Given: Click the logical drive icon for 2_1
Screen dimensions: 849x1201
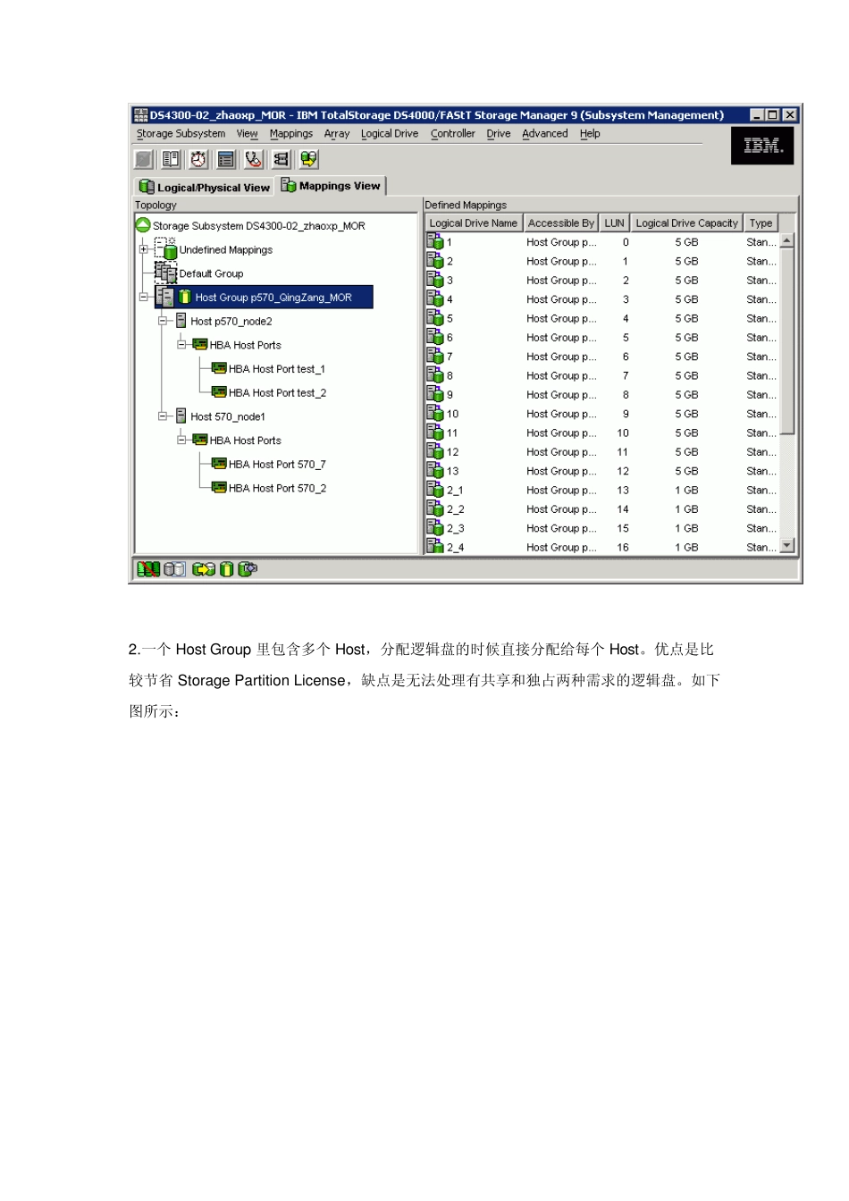Looking at the screenshot, I should (435, 490).
